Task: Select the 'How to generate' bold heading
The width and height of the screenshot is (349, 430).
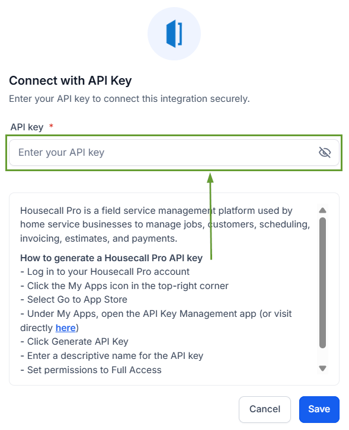Action: click(x=111, y=258)
